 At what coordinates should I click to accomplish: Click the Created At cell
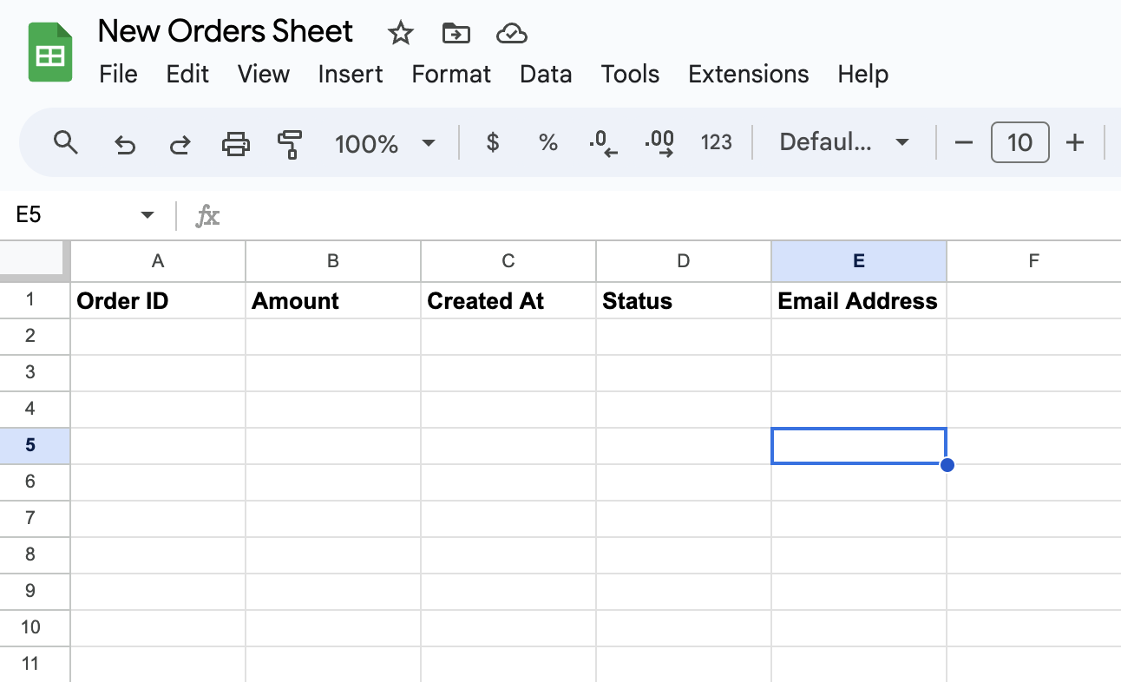tap(508, 301)
